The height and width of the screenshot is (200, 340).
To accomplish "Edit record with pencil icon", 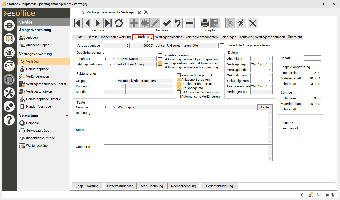I will [155, 23].
